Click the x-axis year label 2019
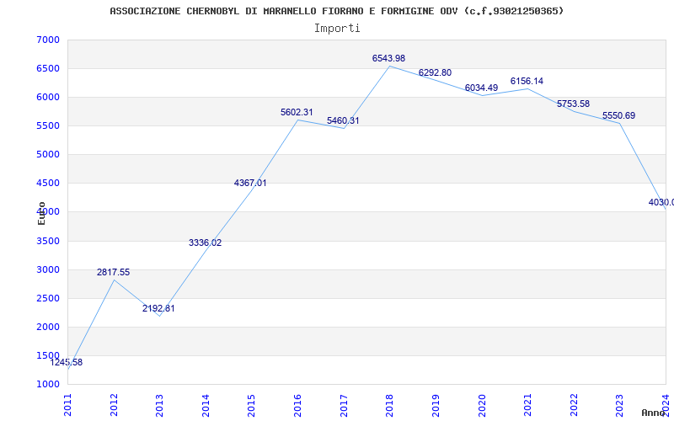The height and width of the screenshot is (421, 674). click(436, 405)
